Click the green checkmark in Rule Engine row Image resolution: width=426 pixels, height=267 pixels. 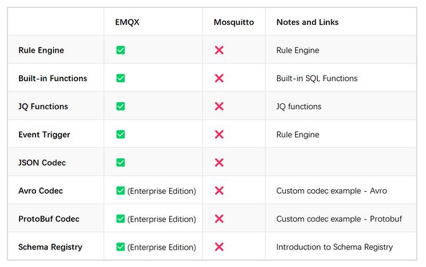tap(121, 50)
